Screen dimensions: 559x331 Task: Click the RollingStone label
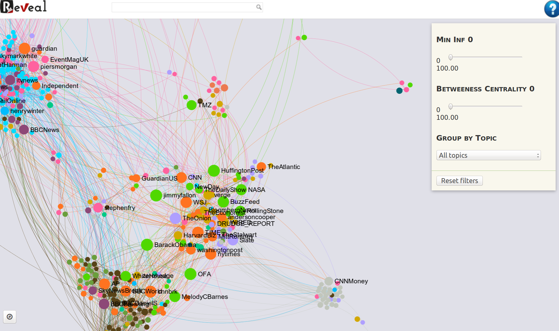tap(265, 211)
